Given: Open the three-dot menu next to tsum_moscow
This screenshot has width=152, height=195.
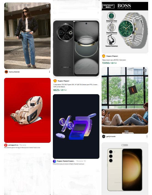Looking at the screenshot, I should click(x=50, y=72).
